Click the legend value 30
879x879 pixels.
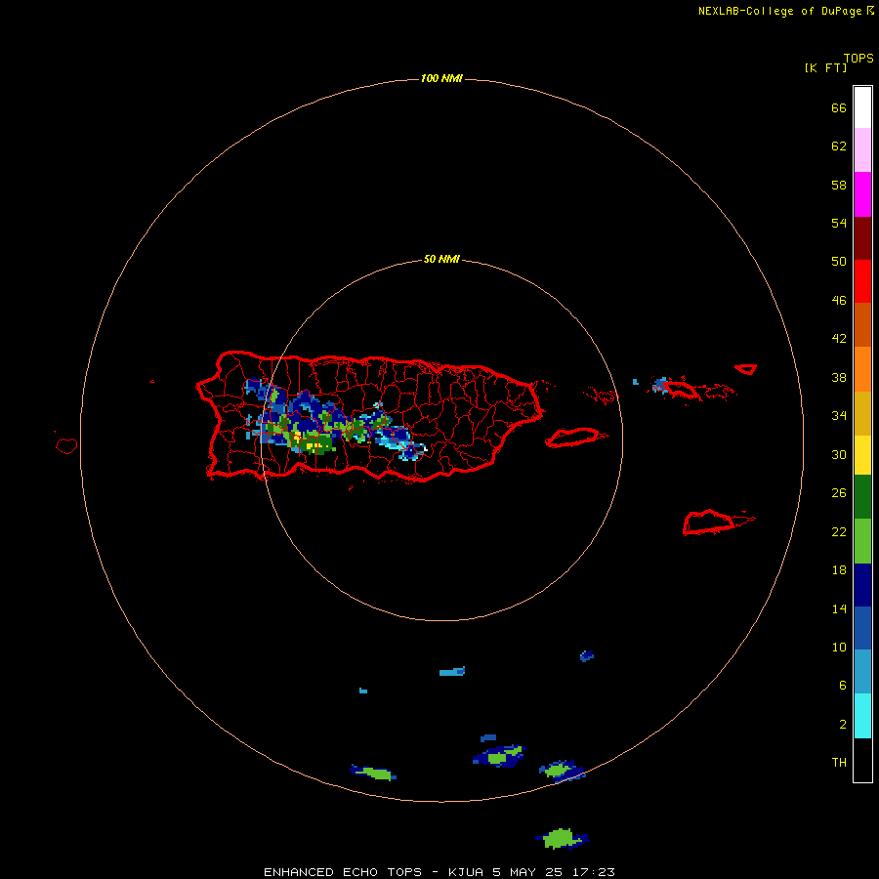pos(839,454)
